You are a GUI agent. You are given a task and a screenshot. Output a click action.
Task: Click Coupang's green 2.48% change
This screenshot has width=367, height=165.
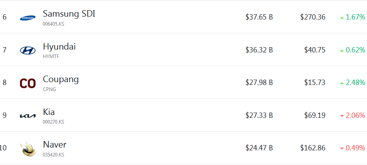point(352,82)
